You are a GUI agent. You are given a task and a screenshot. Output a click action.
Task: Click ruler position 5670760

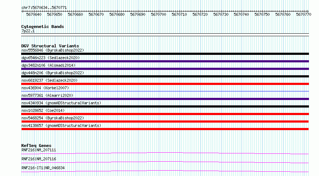pos(283,14)
